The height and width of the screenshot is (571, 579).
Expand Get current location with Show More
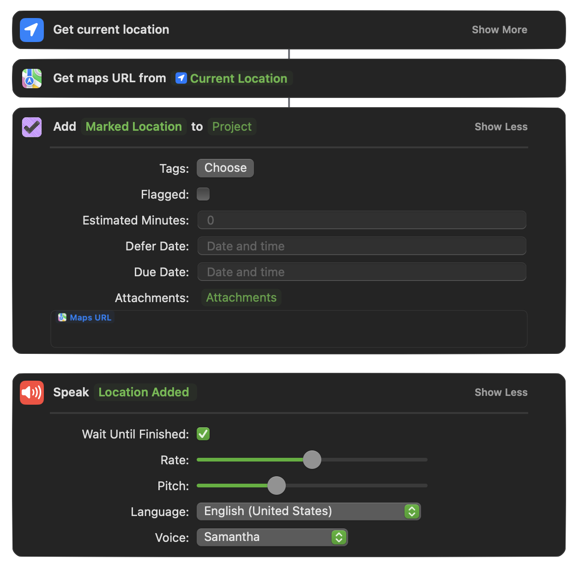click(499, 30)
